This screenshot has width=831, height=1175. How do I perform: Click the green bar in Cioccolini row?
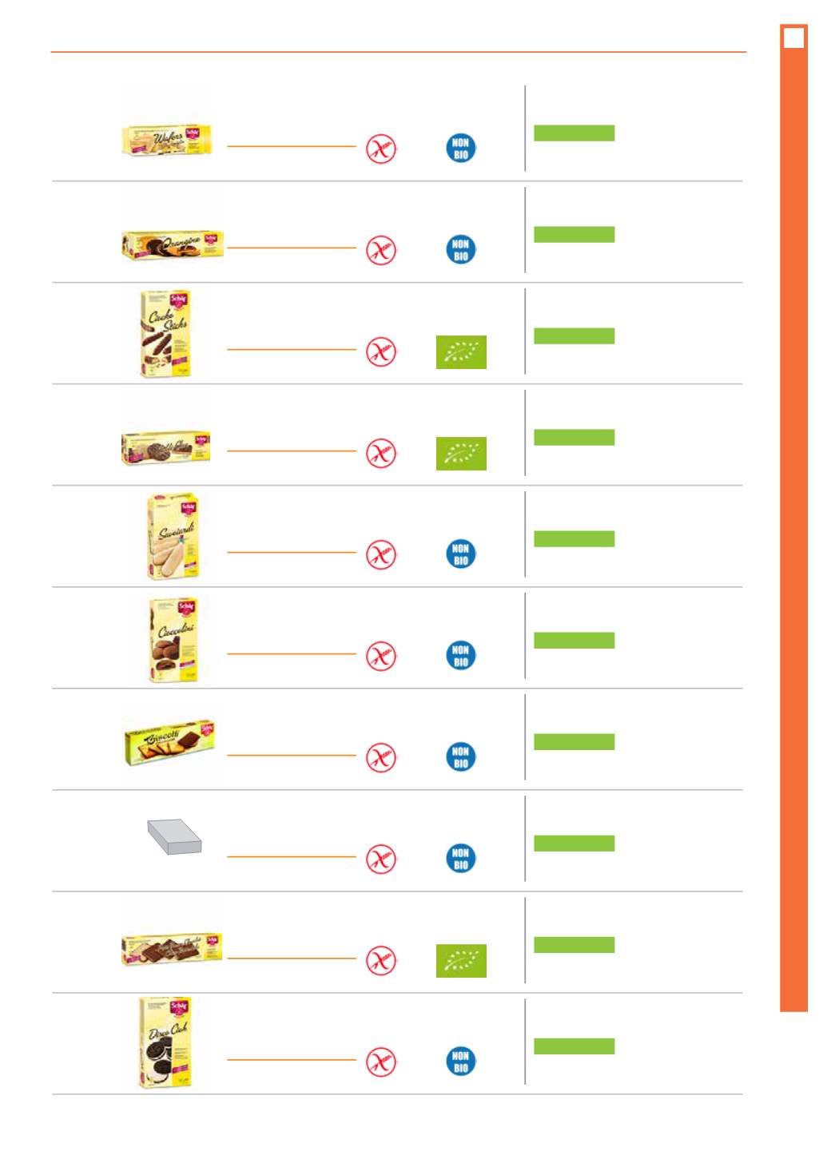tap(574, 640)
